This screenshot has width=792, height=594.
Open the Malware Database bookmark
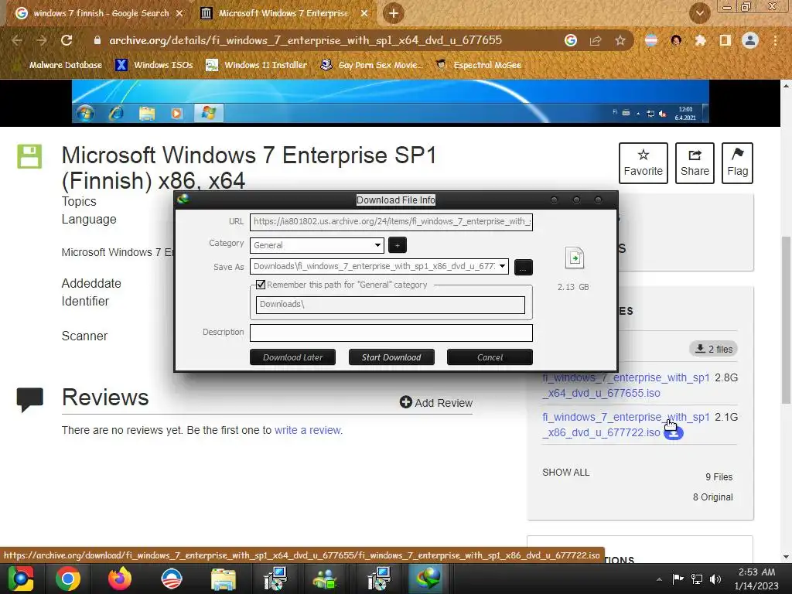tap(66, 65)
